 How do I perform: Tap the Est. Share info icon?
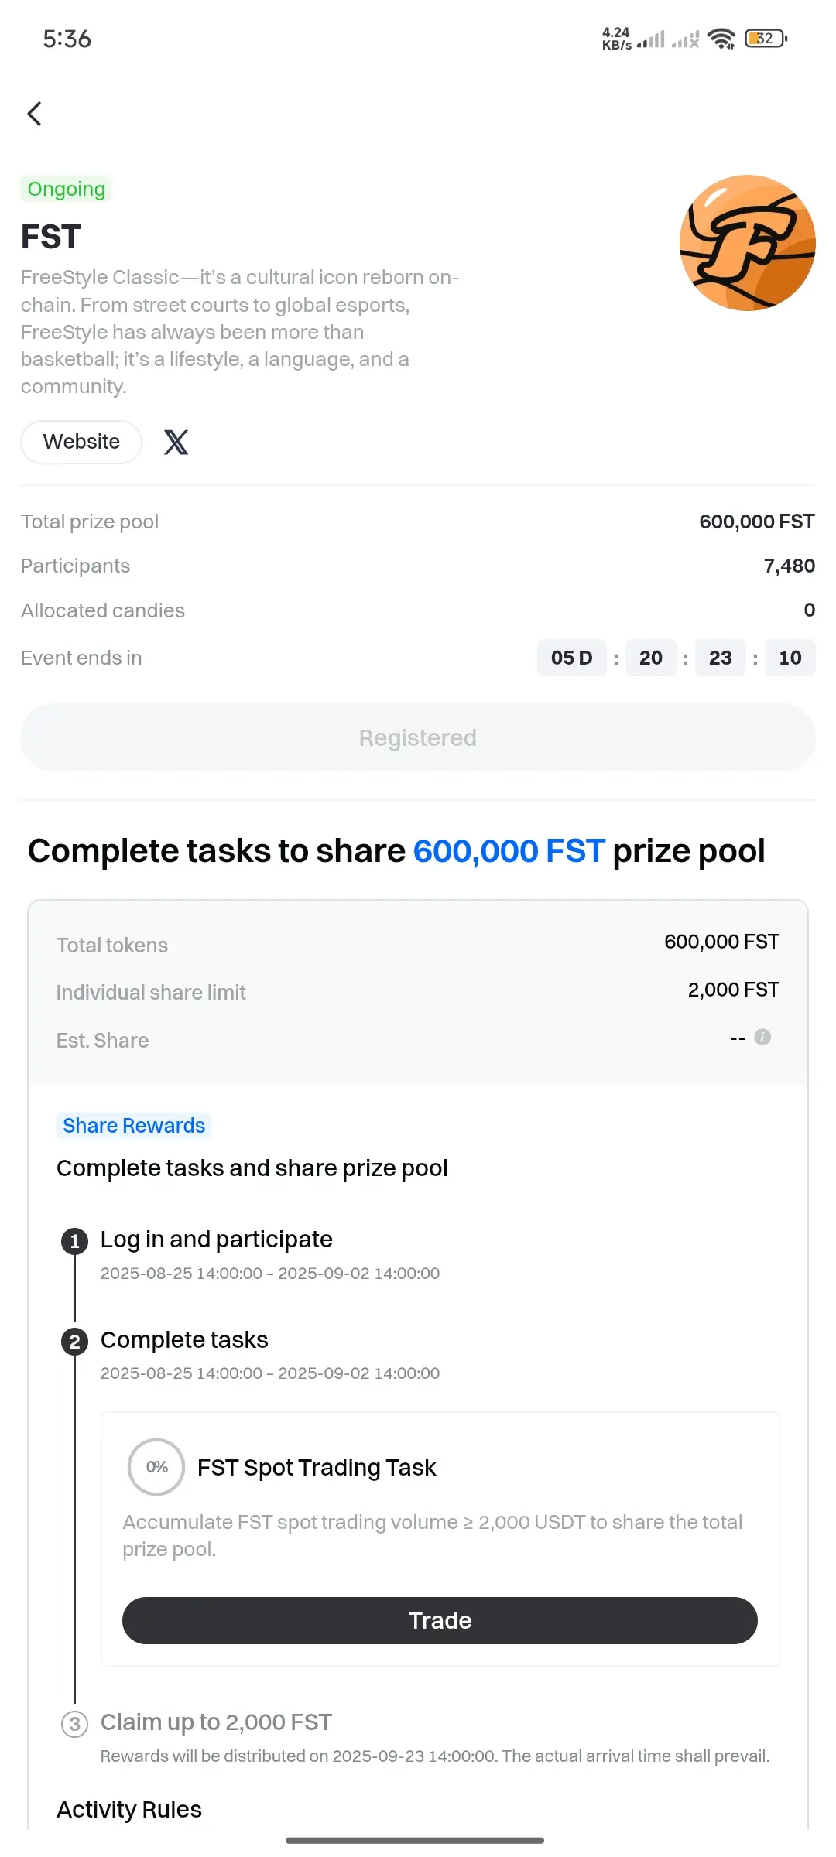pyautogui.click(x=762, y=1037)
